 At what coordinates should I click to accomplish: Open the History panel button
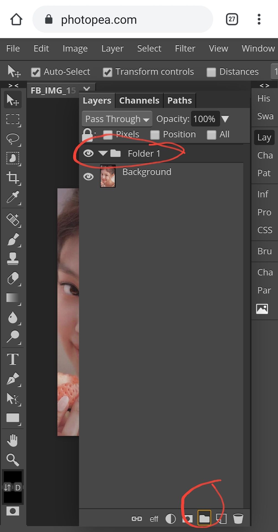pyautogui.click(x=264, y=98)
